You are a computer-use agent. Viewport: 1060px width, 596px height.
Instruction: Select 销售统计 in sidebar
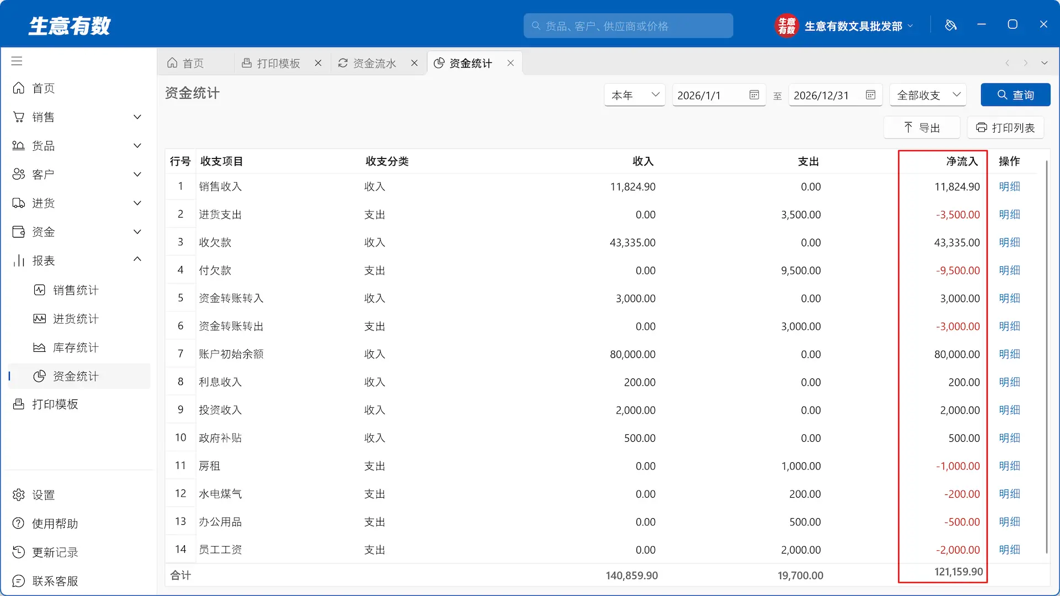pyautogui.click(x=79, y=290)
